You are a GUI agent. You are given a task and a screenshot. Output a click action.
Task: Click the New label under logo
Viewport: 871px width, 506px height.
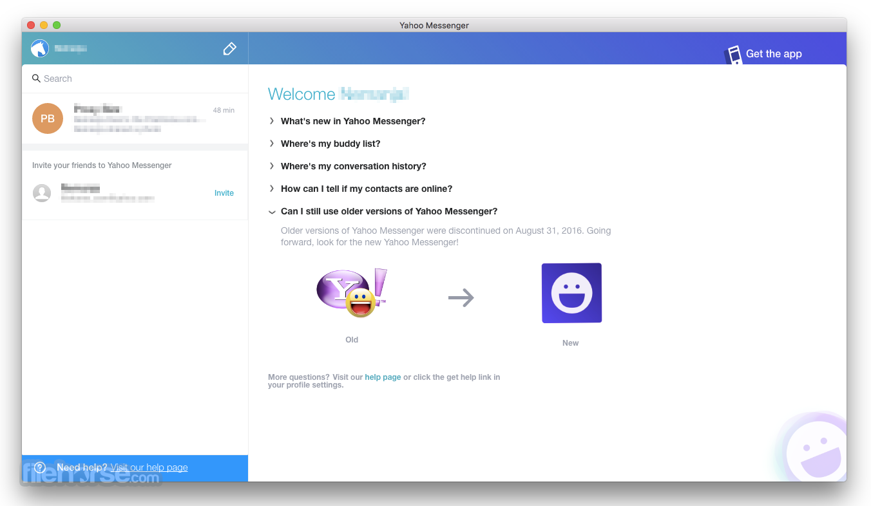click(571, 343)
